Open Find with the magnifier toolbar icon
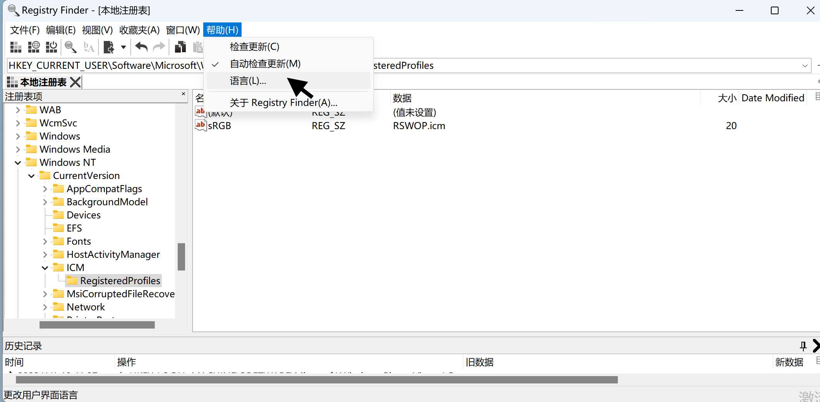 coord(70,47)
